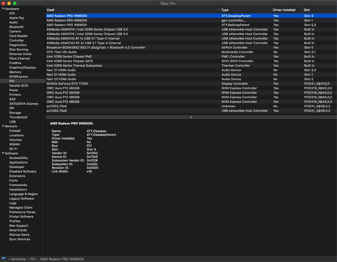Open Memory hardware section
Screen dimensions: 337x262
pos(15,72)
